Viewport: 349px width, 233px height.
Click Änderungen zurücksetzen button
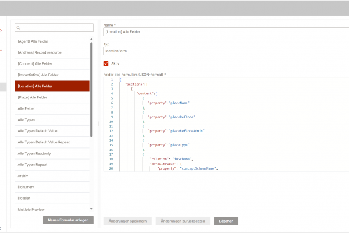pos(183,221)
